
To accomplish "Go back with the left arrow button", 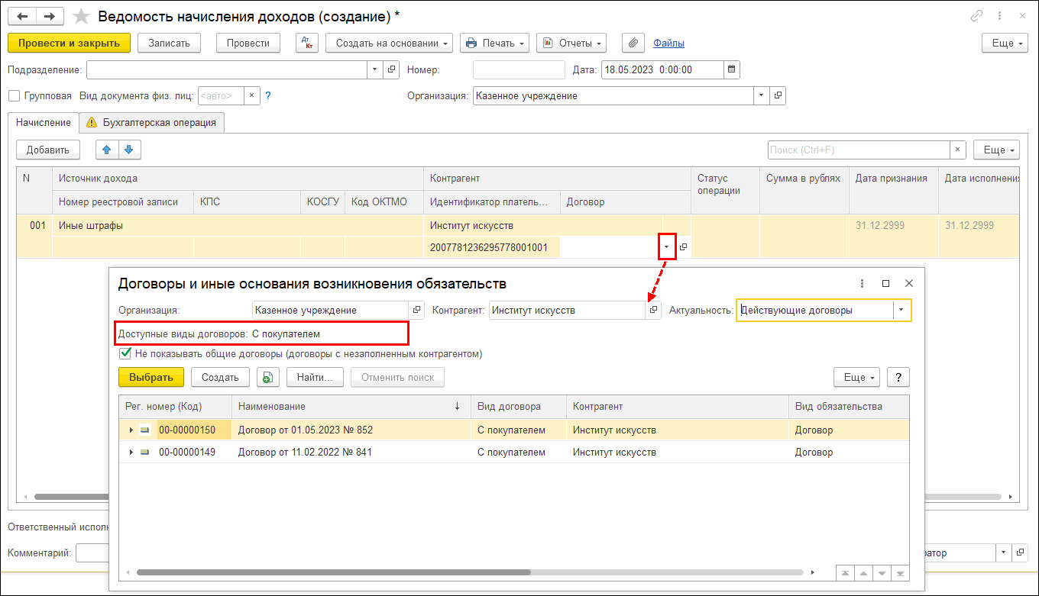I will [24, 16].
